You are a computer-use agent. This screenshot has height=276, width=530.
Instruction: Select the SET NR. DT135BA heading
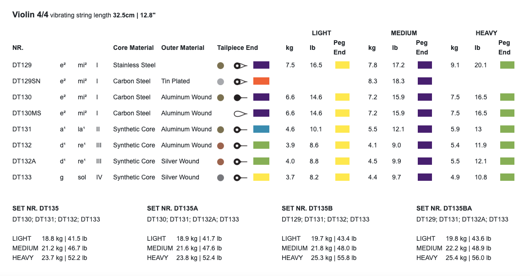[444, 208]
